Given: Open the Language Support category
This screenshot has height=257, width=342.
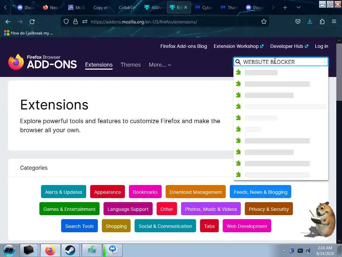Looking at the screenshot, I should coord(128,209).
